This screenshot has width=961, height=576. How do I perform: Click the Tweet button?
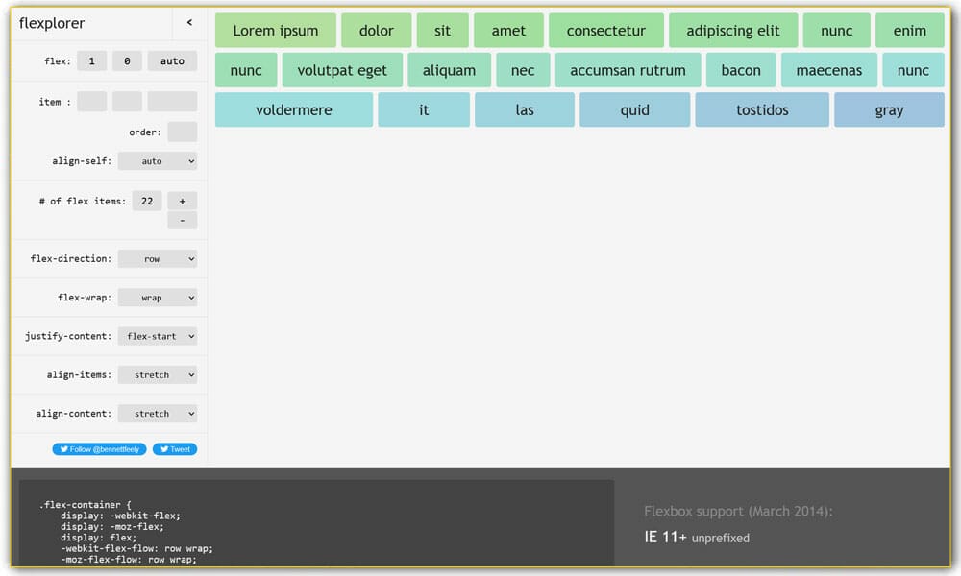tap(175, 449)
